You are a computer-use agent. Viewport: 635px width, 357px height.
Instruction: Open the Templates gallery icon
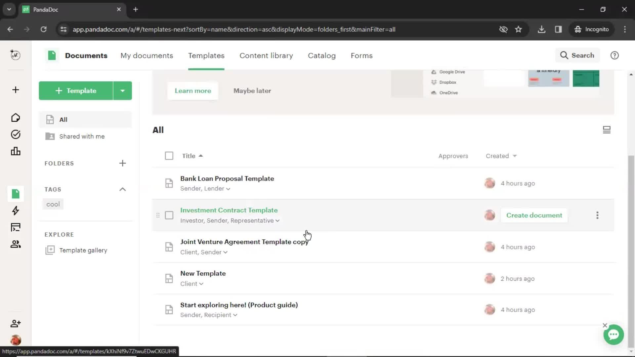click(x=50, y=250)
